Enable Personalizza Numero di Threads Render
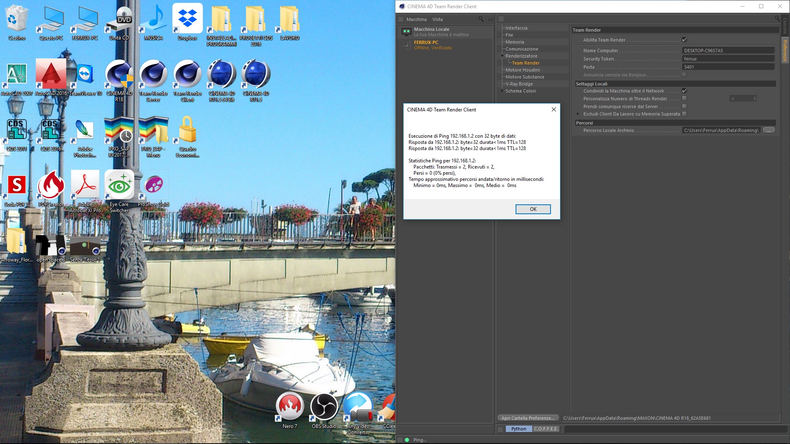Viewport: 790px width, 444px height. [x=684, y=99]
